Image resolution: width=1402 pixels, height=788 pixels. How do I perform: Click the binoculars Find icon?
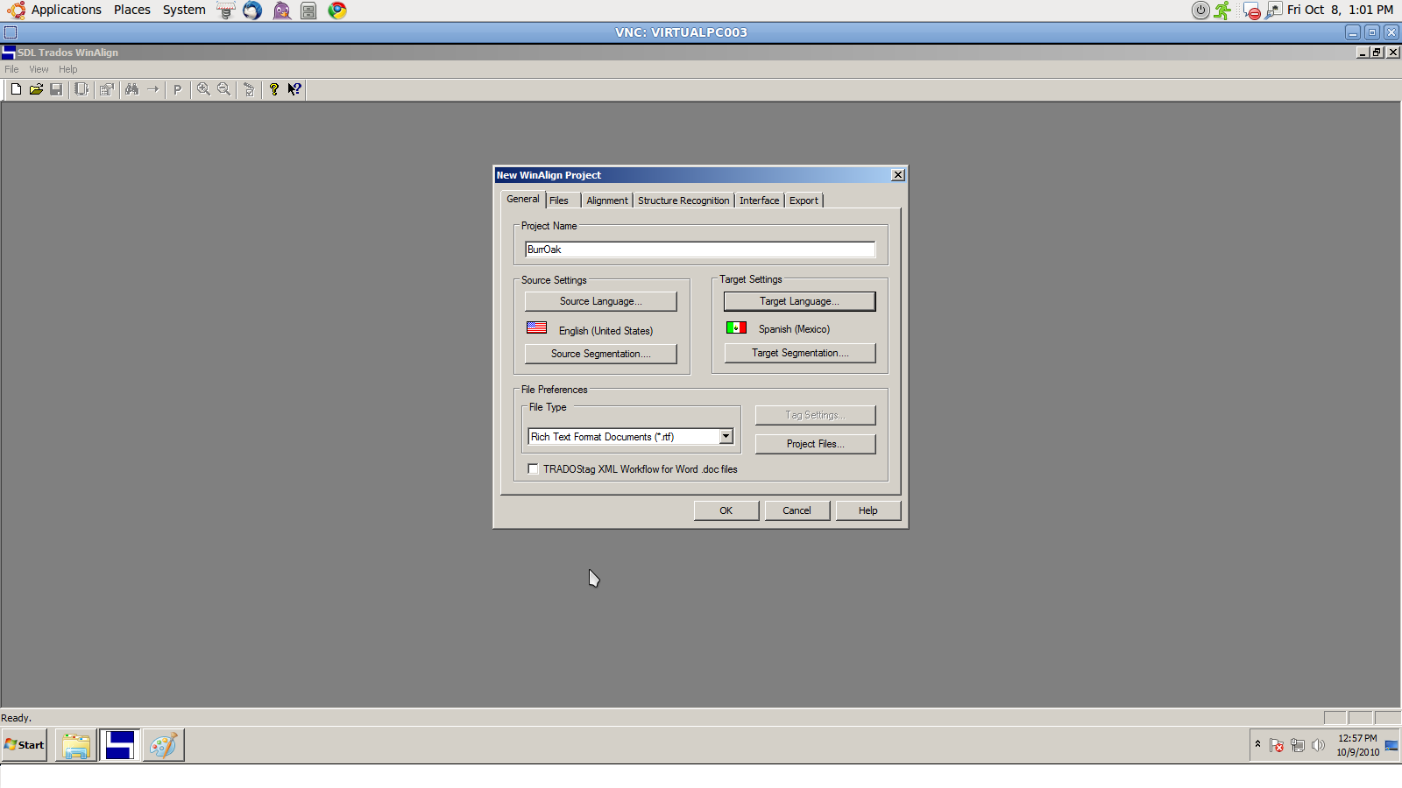point(132,89)
